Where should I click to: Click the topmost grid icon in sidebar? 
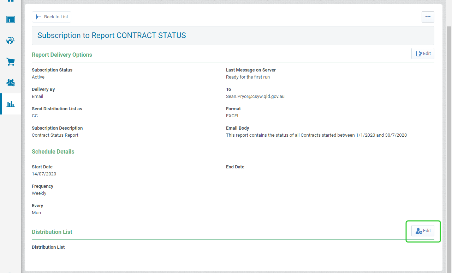click(x=10, y=2)
